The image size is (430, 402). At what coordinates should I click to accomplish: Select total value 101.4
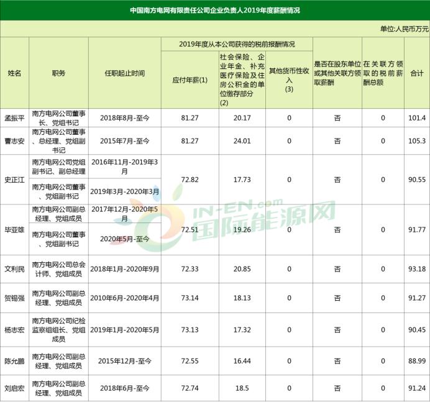[417, 118]
